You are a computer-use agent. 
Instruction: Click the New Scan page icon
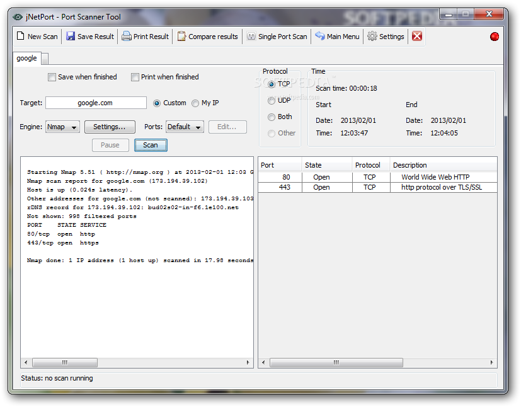(x=21, y=36)
